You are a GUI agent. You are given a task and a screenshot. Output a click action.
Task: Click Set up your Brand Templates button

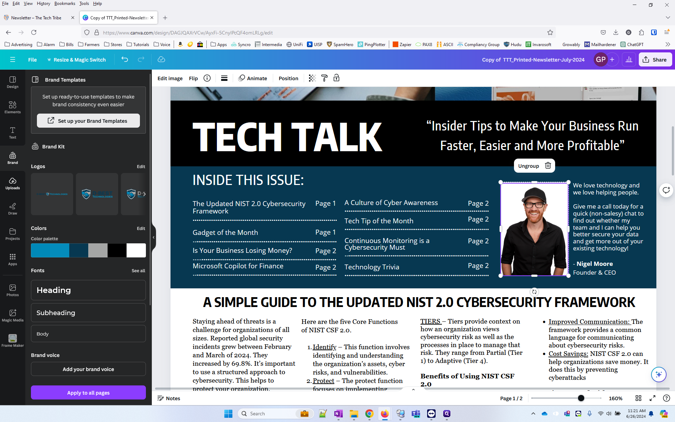point(88,121)
